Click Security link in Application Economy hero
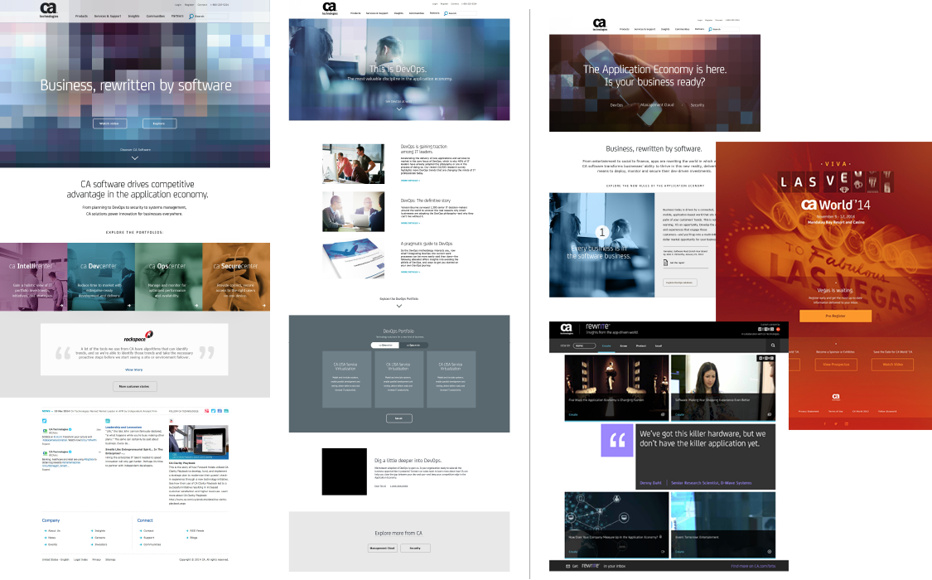The width and height of the screenshot is (932, 580). [698, 105]
